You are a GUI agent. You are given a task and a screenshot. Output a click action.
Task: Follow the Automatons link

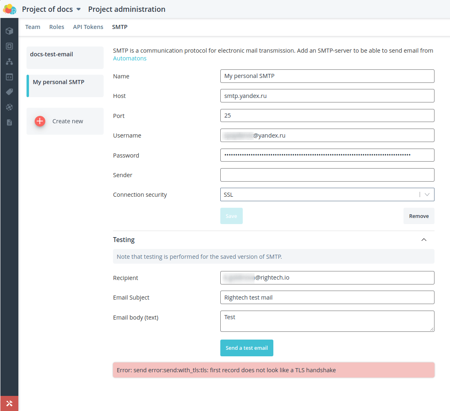click(130, 58)
